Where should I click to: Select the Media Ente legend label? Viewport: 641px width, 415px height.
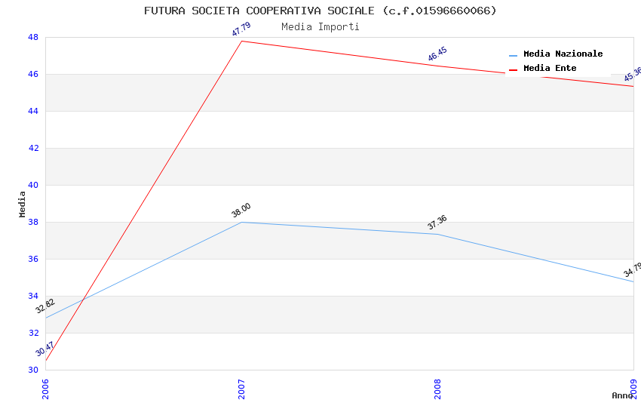(550, 69)
